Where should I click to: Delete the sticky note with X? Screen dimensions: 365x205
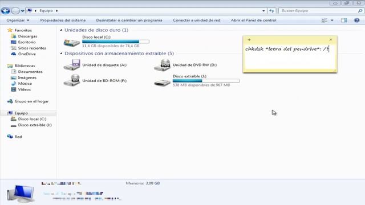pos(331,40)
